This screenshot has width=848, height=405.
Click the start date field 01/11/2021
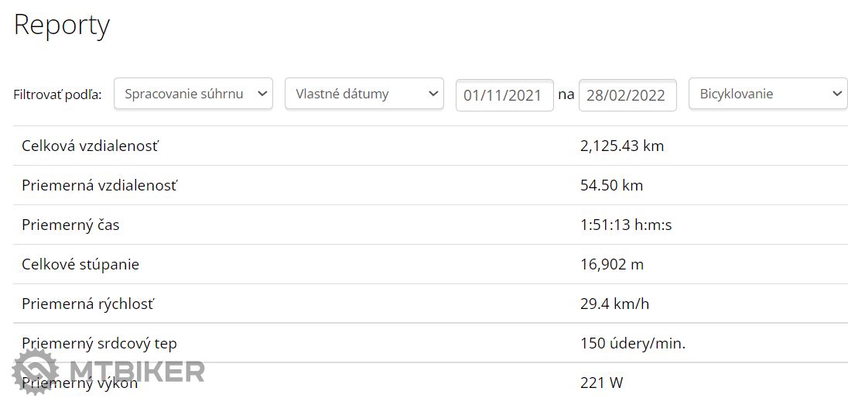(x=504, y=96)
